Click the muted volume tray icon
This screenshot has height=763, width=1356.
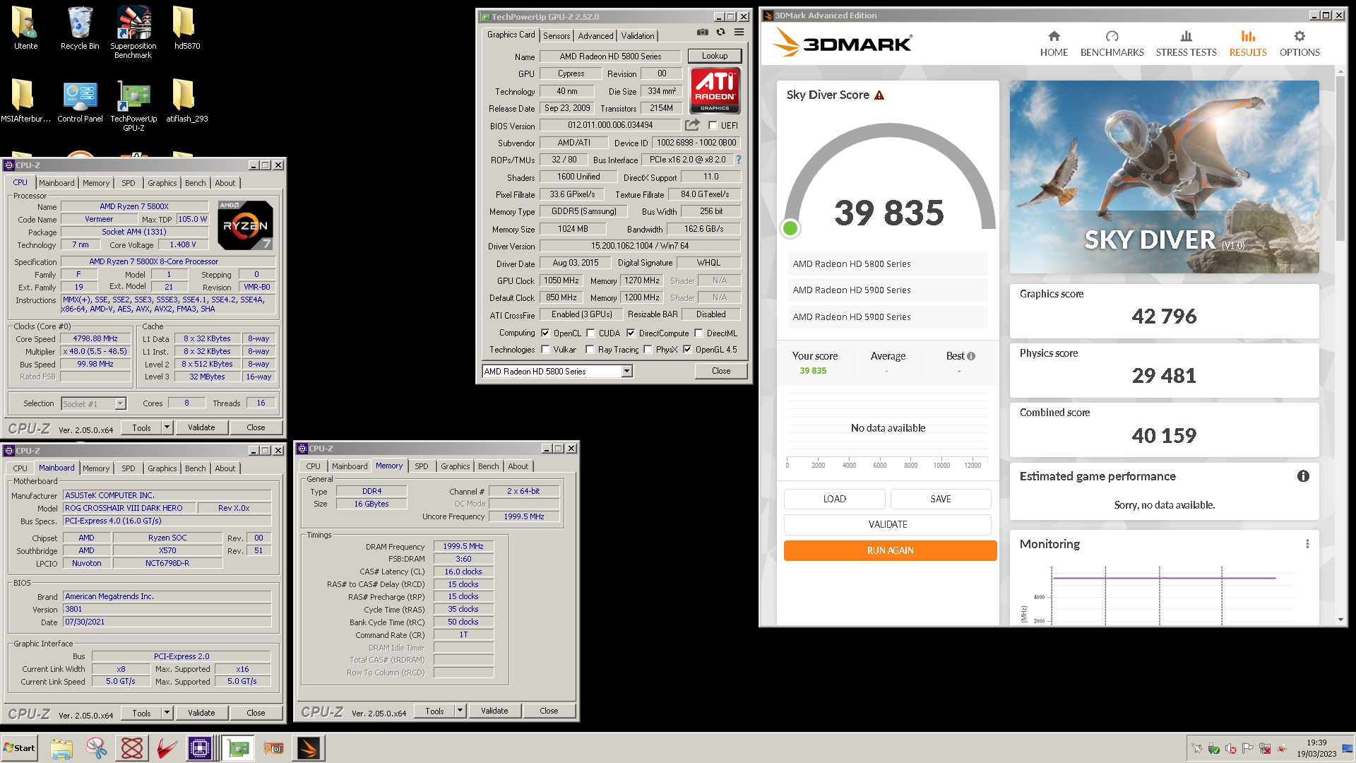[1230, 749]
